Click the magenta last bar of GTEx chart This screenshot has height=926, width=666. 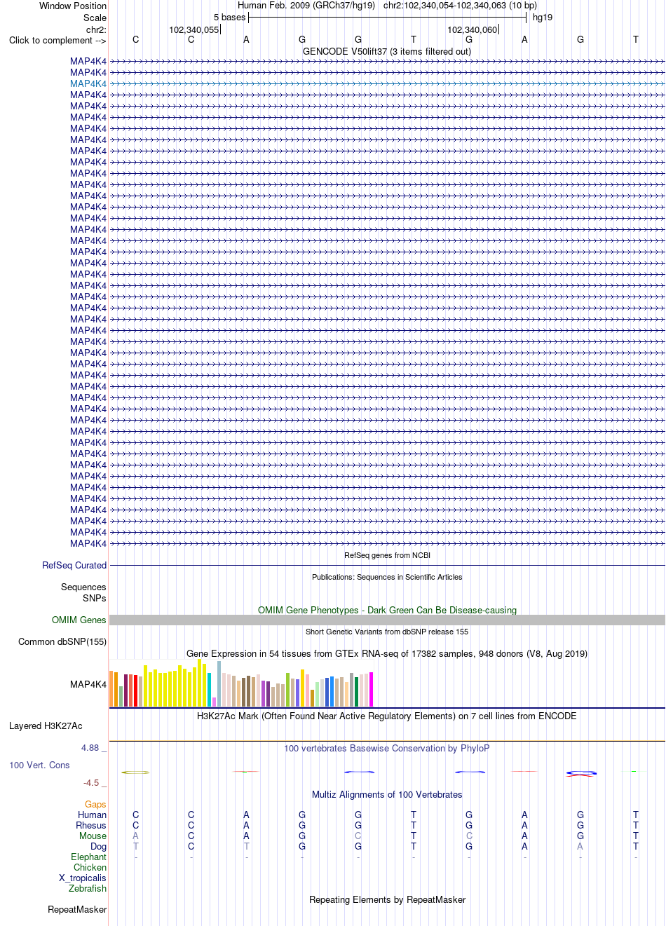[x=371, y=689]
